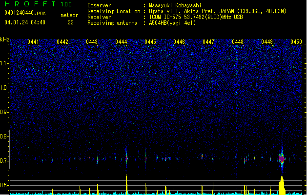Click the 0449 time marker
This screenshot has width=307, height=195.
coord(267,42)
